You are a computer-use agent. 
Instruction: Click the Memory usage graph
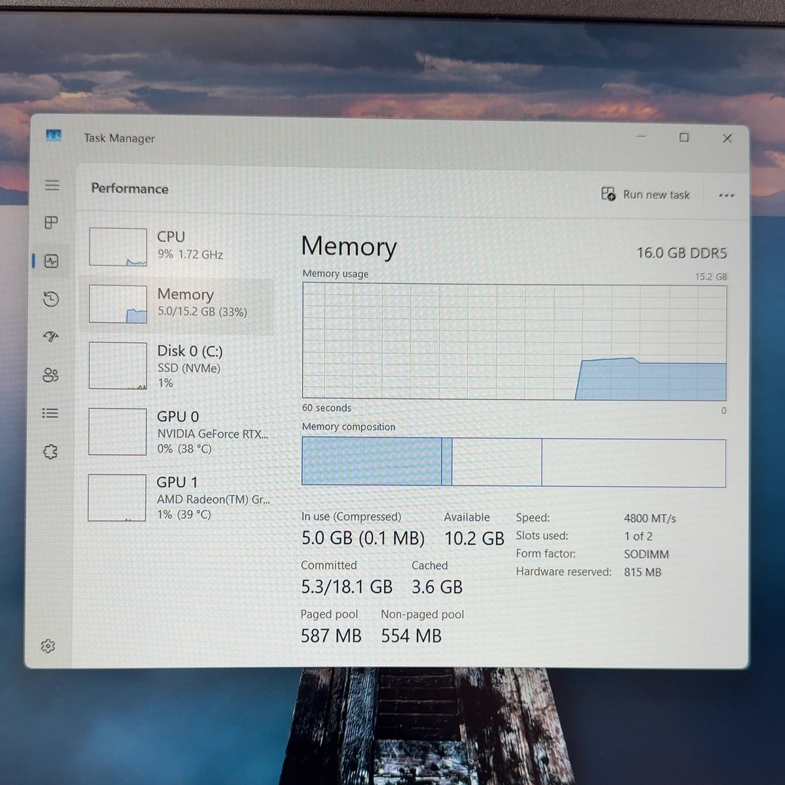coord(514,341)
